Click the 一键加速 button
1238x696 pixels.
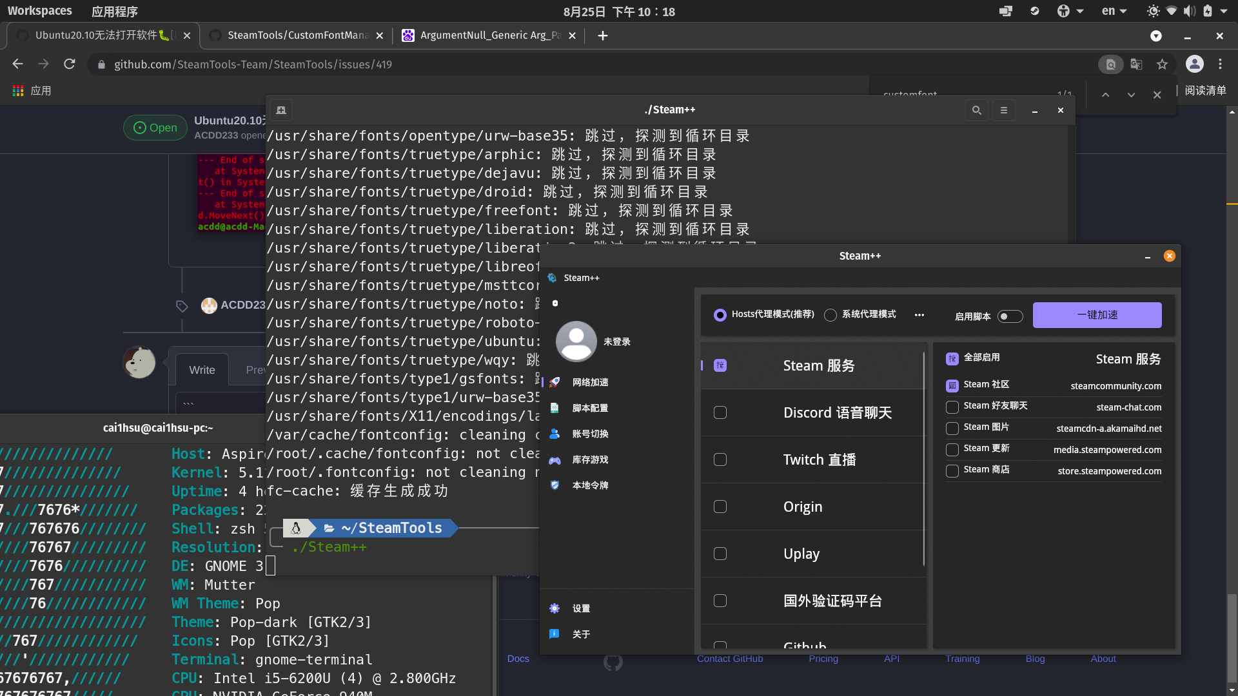tap(1097, 314)
